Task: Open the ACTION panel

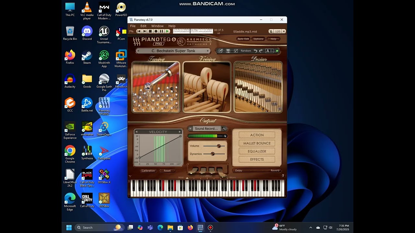Action: click(x=257, y=135)
